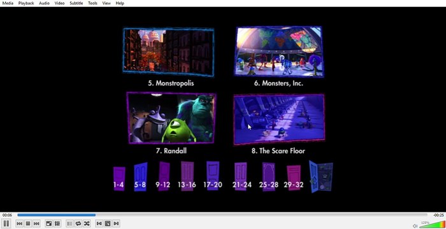This screenshot has width=446, height=229.
Task: Click the blue playback seek bar
Action: click(222, 215)
